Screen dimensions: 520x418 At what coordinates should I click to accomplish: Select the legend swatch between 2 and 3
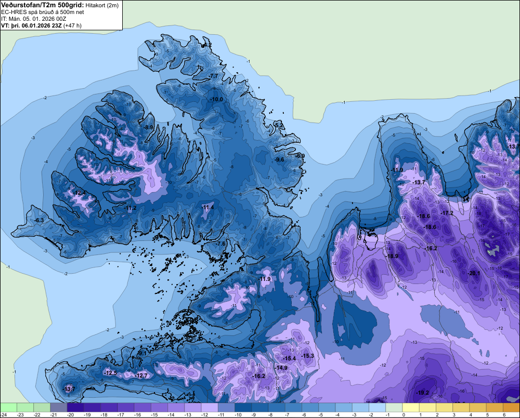pyautogui.click(x=445, y=407)
